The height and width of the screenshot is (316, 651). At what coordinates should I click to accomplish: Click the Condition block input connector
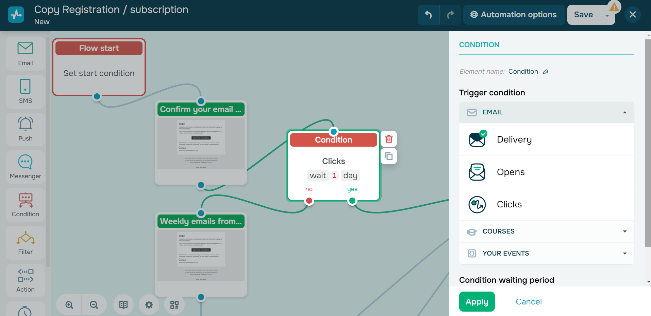tap(334, 131)
